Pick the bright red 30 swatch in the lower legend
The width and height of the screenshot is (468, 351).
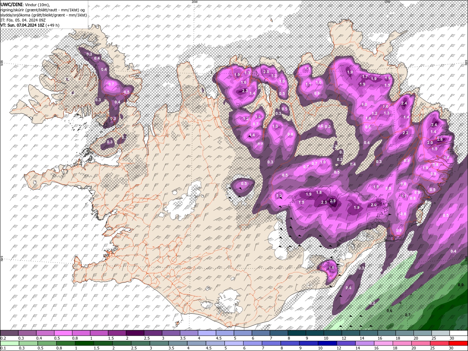459,343
